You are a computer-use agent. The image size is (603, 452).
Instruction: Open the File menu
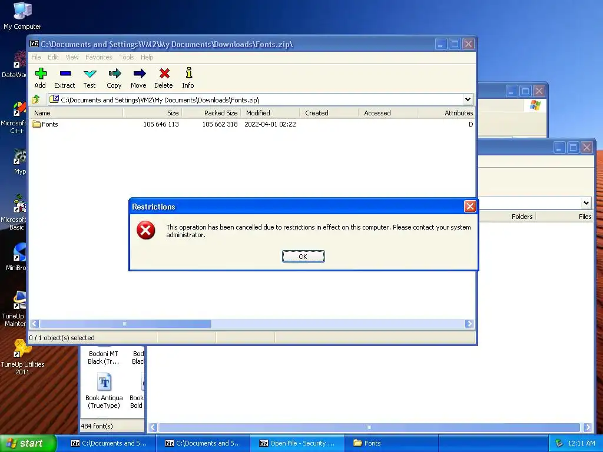36,57
